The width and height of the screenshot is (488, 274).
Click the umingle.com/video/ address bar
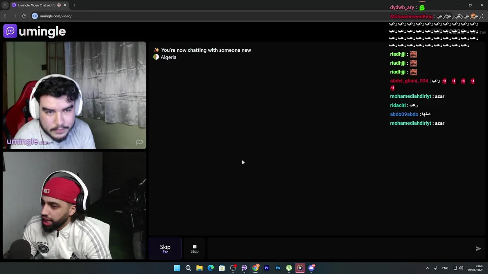coord(56,16)
